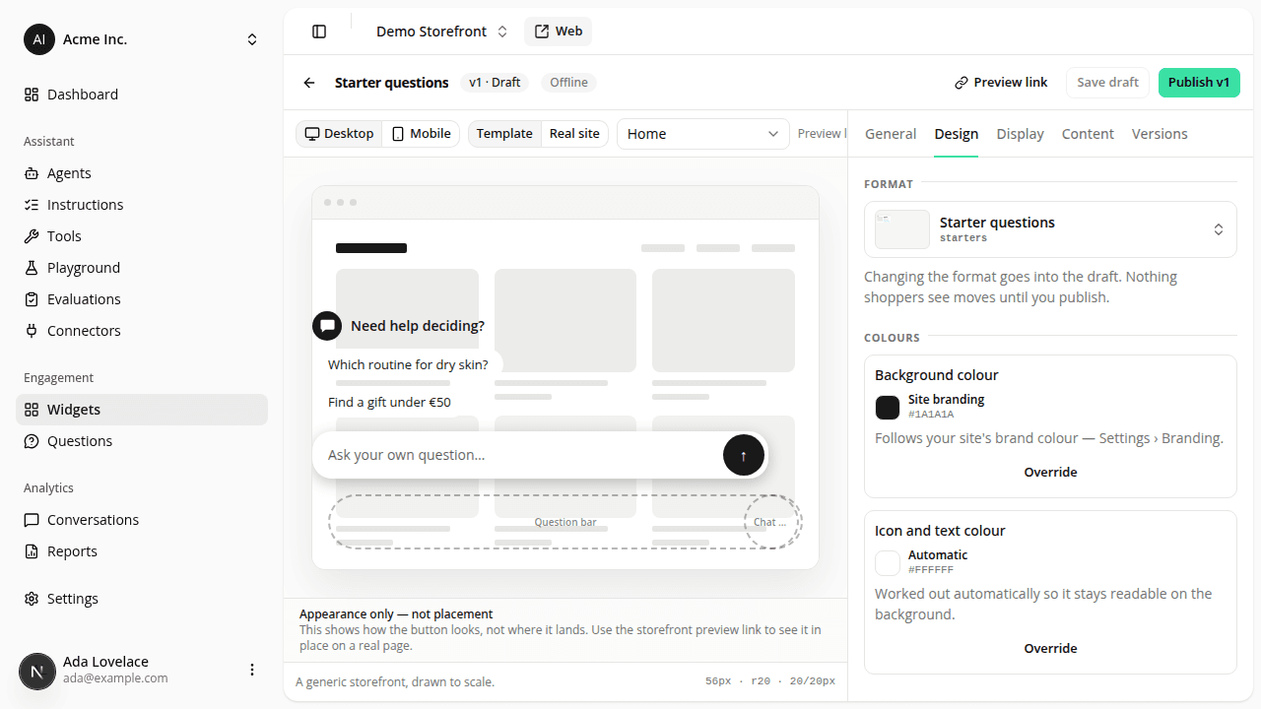Click the Tools wrench icon
The image size is (1261, 709).
click(x=32, y=236)
